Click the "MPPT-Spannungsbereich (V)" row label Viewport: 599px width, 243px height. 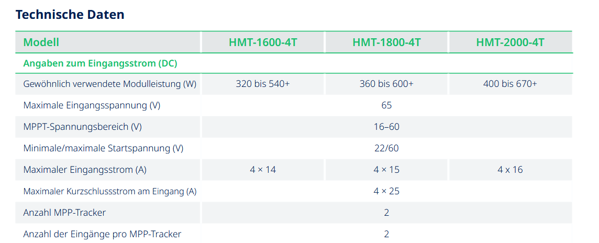pos(83,127)
